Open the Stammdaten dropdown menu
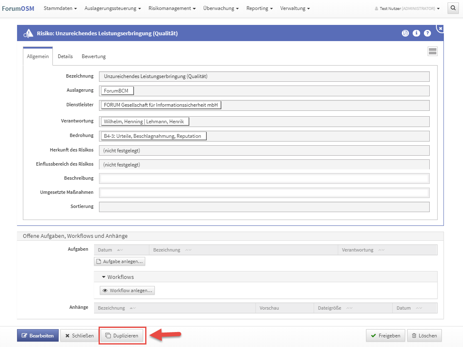This screenshot has height=347, width=463. pos(60,8)
